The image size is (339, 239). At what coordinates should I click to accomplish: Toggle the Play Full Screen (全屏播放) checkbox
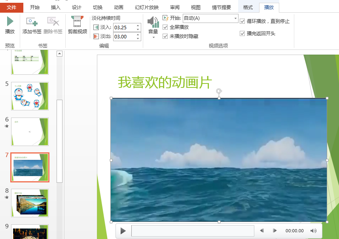click(x=165, y=27)
